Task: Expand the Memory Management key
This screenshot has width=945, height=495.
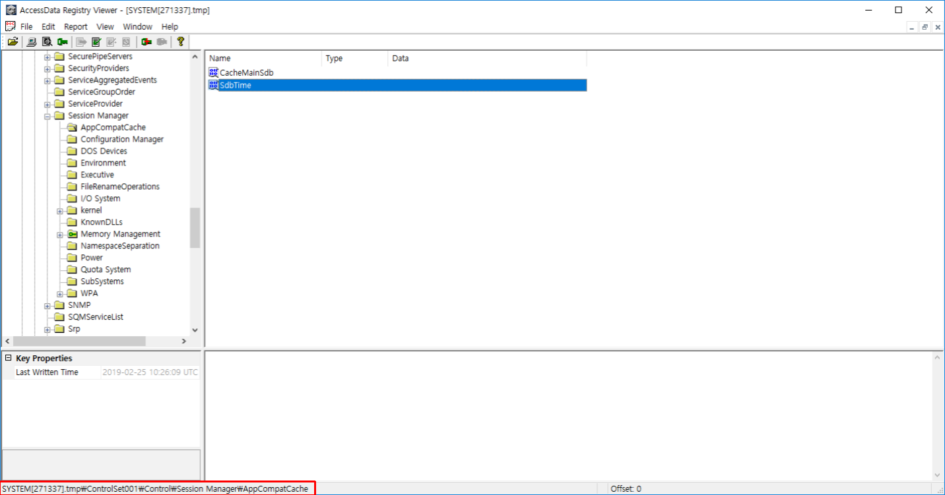Action: point(60,235)
